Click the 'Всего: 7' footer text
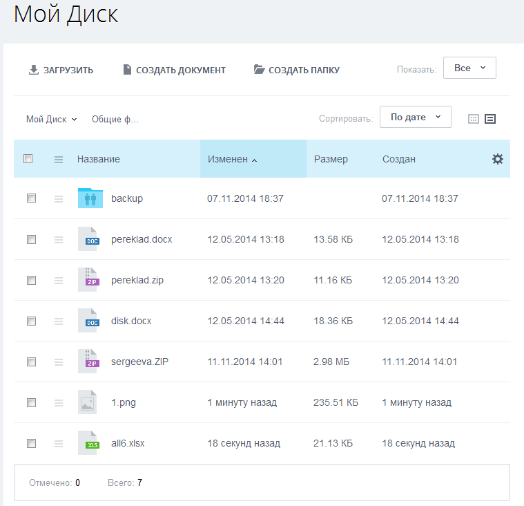Viewport: 524px width, 506px height. click(x=125, y=482)
